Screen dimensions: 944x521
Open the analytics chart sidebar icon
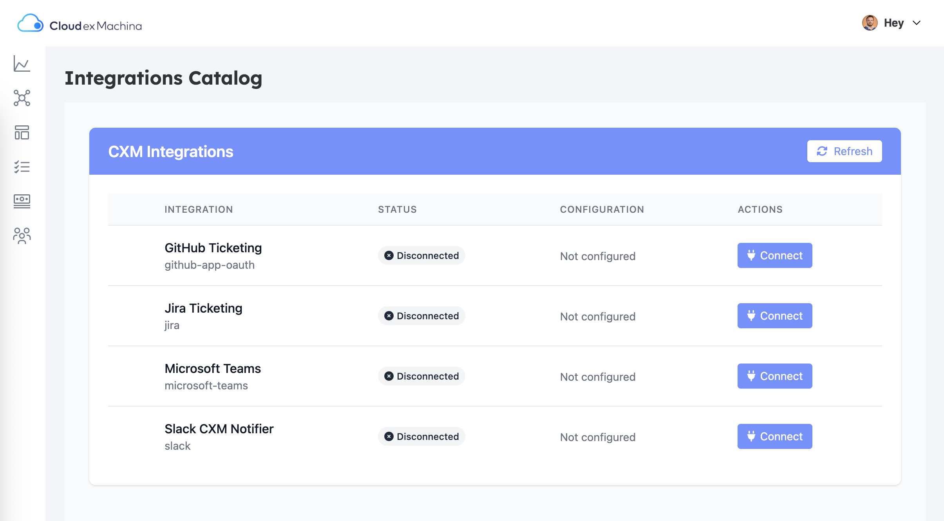pyautogui.click(x=22, y=63)
